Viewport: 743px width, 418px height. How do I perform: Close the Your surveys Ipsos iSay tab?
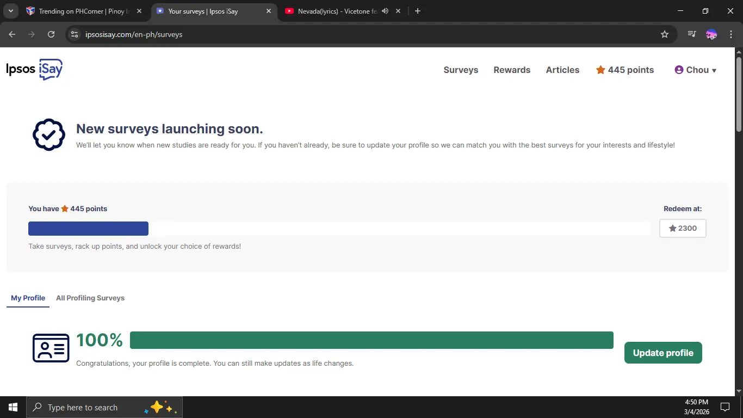coord(268,11)
